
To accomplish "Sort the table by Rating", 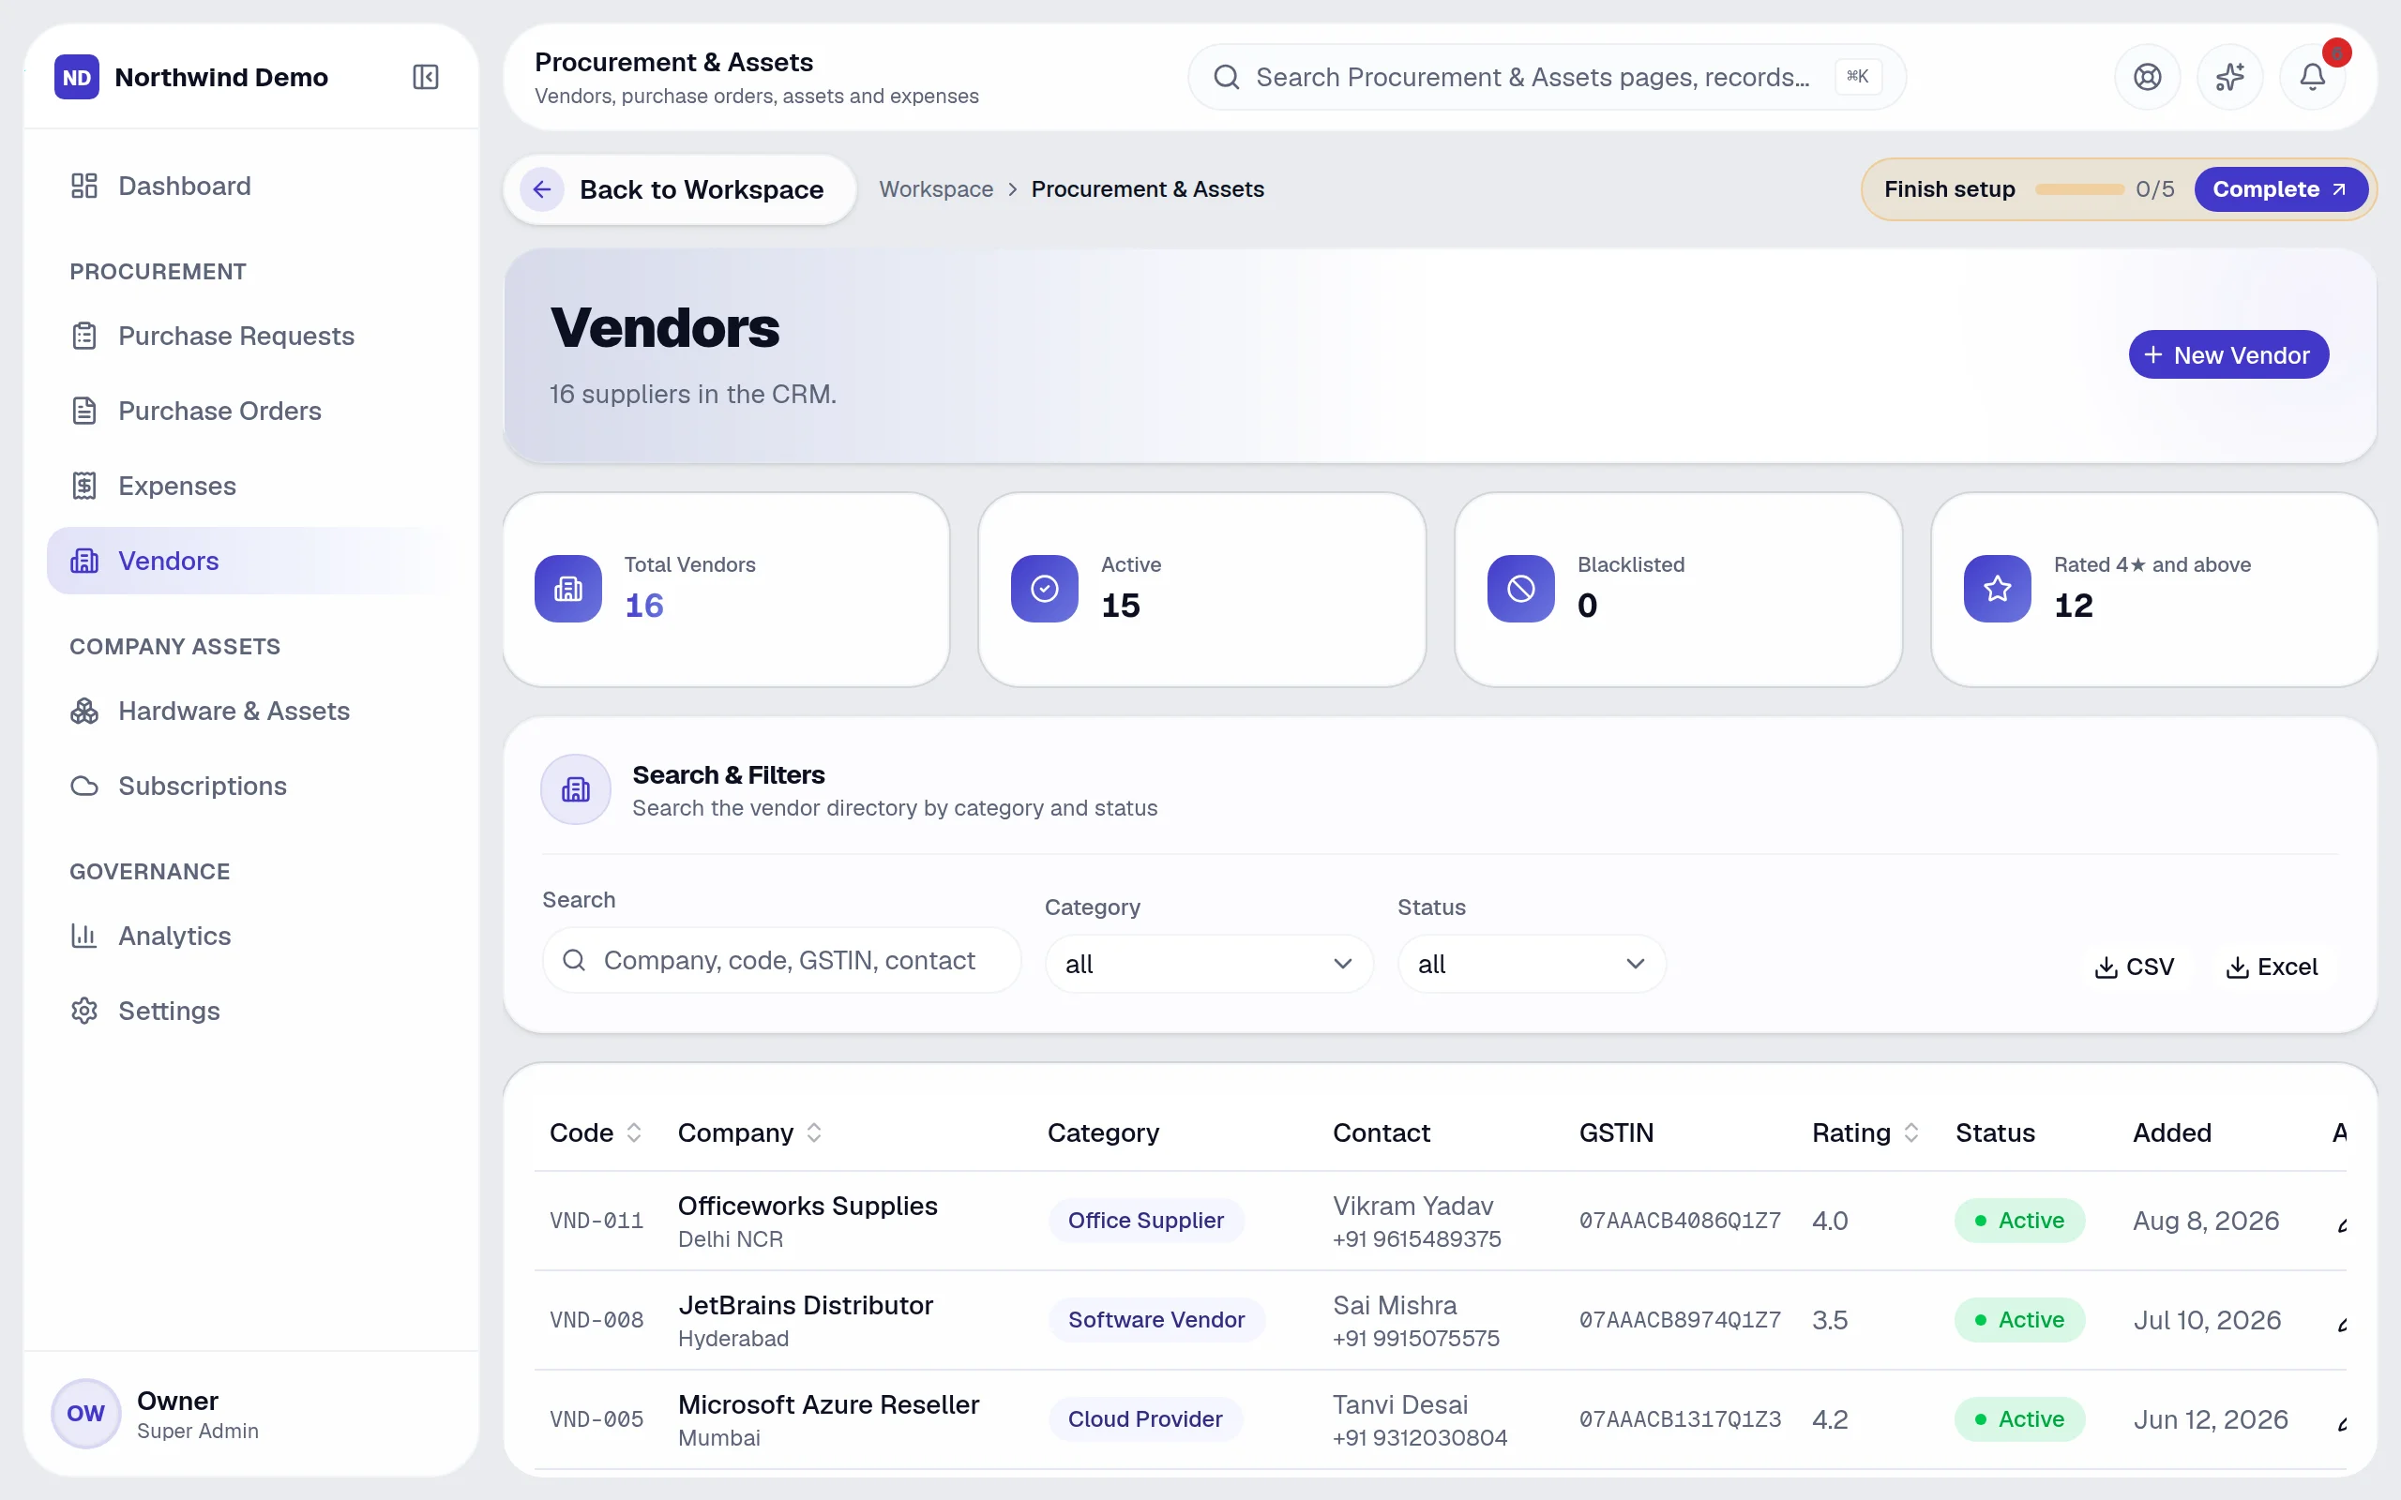I will [x=1865, y=1132].
